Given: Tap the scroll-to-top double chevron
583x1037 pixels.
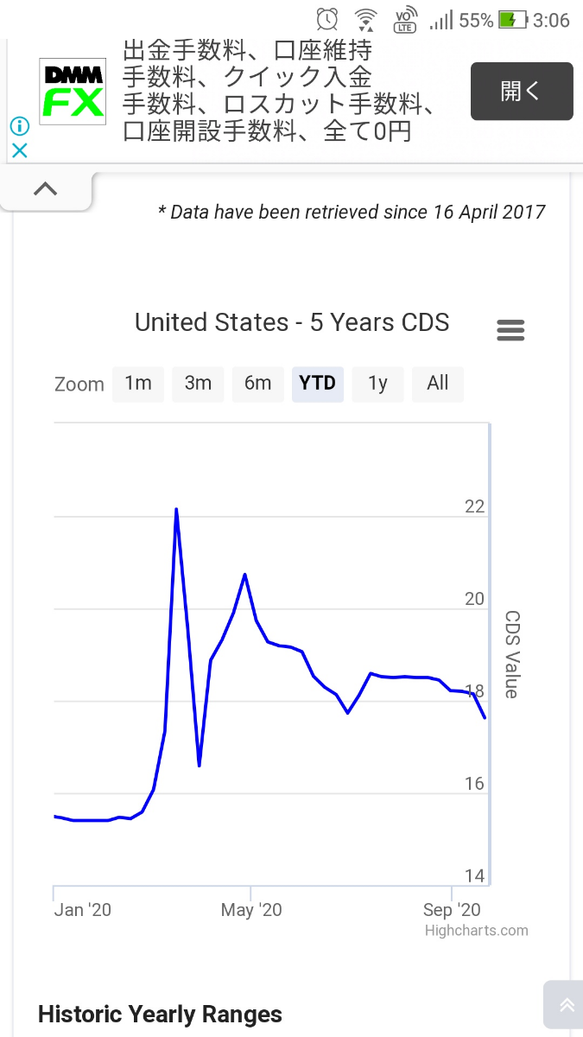Looking at the screenshot, I should coord(566,1004).
